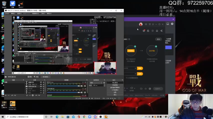Image resolution: width=213 pixels, height=119 pixels.
Task: Open the question mark help icon in the streaming app
Action: (172, 24)
